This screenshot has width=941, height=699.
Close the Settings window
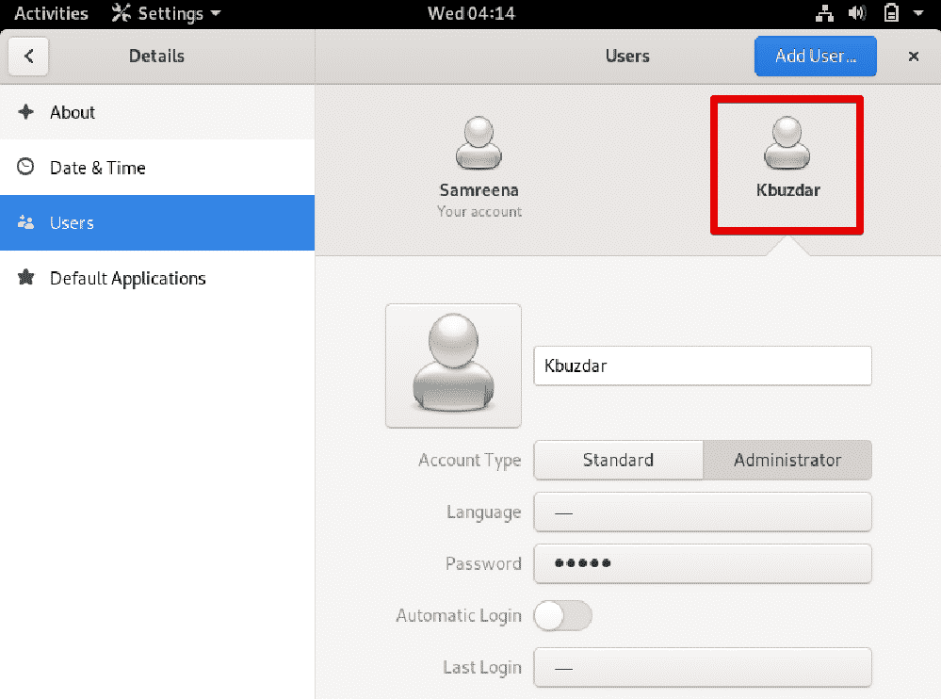(x=914, y=57)
